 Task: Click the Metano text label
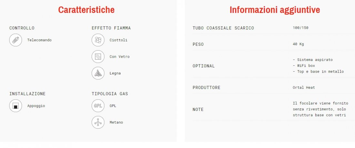[x=116, y=123]
